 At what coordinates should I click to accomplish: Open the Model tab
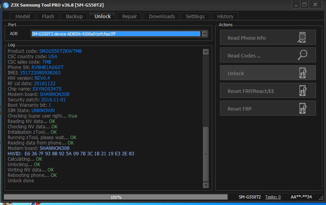[x=22, y=16]
